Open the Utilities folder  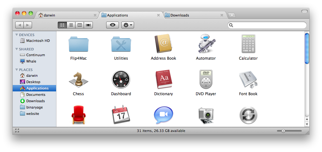121,44
